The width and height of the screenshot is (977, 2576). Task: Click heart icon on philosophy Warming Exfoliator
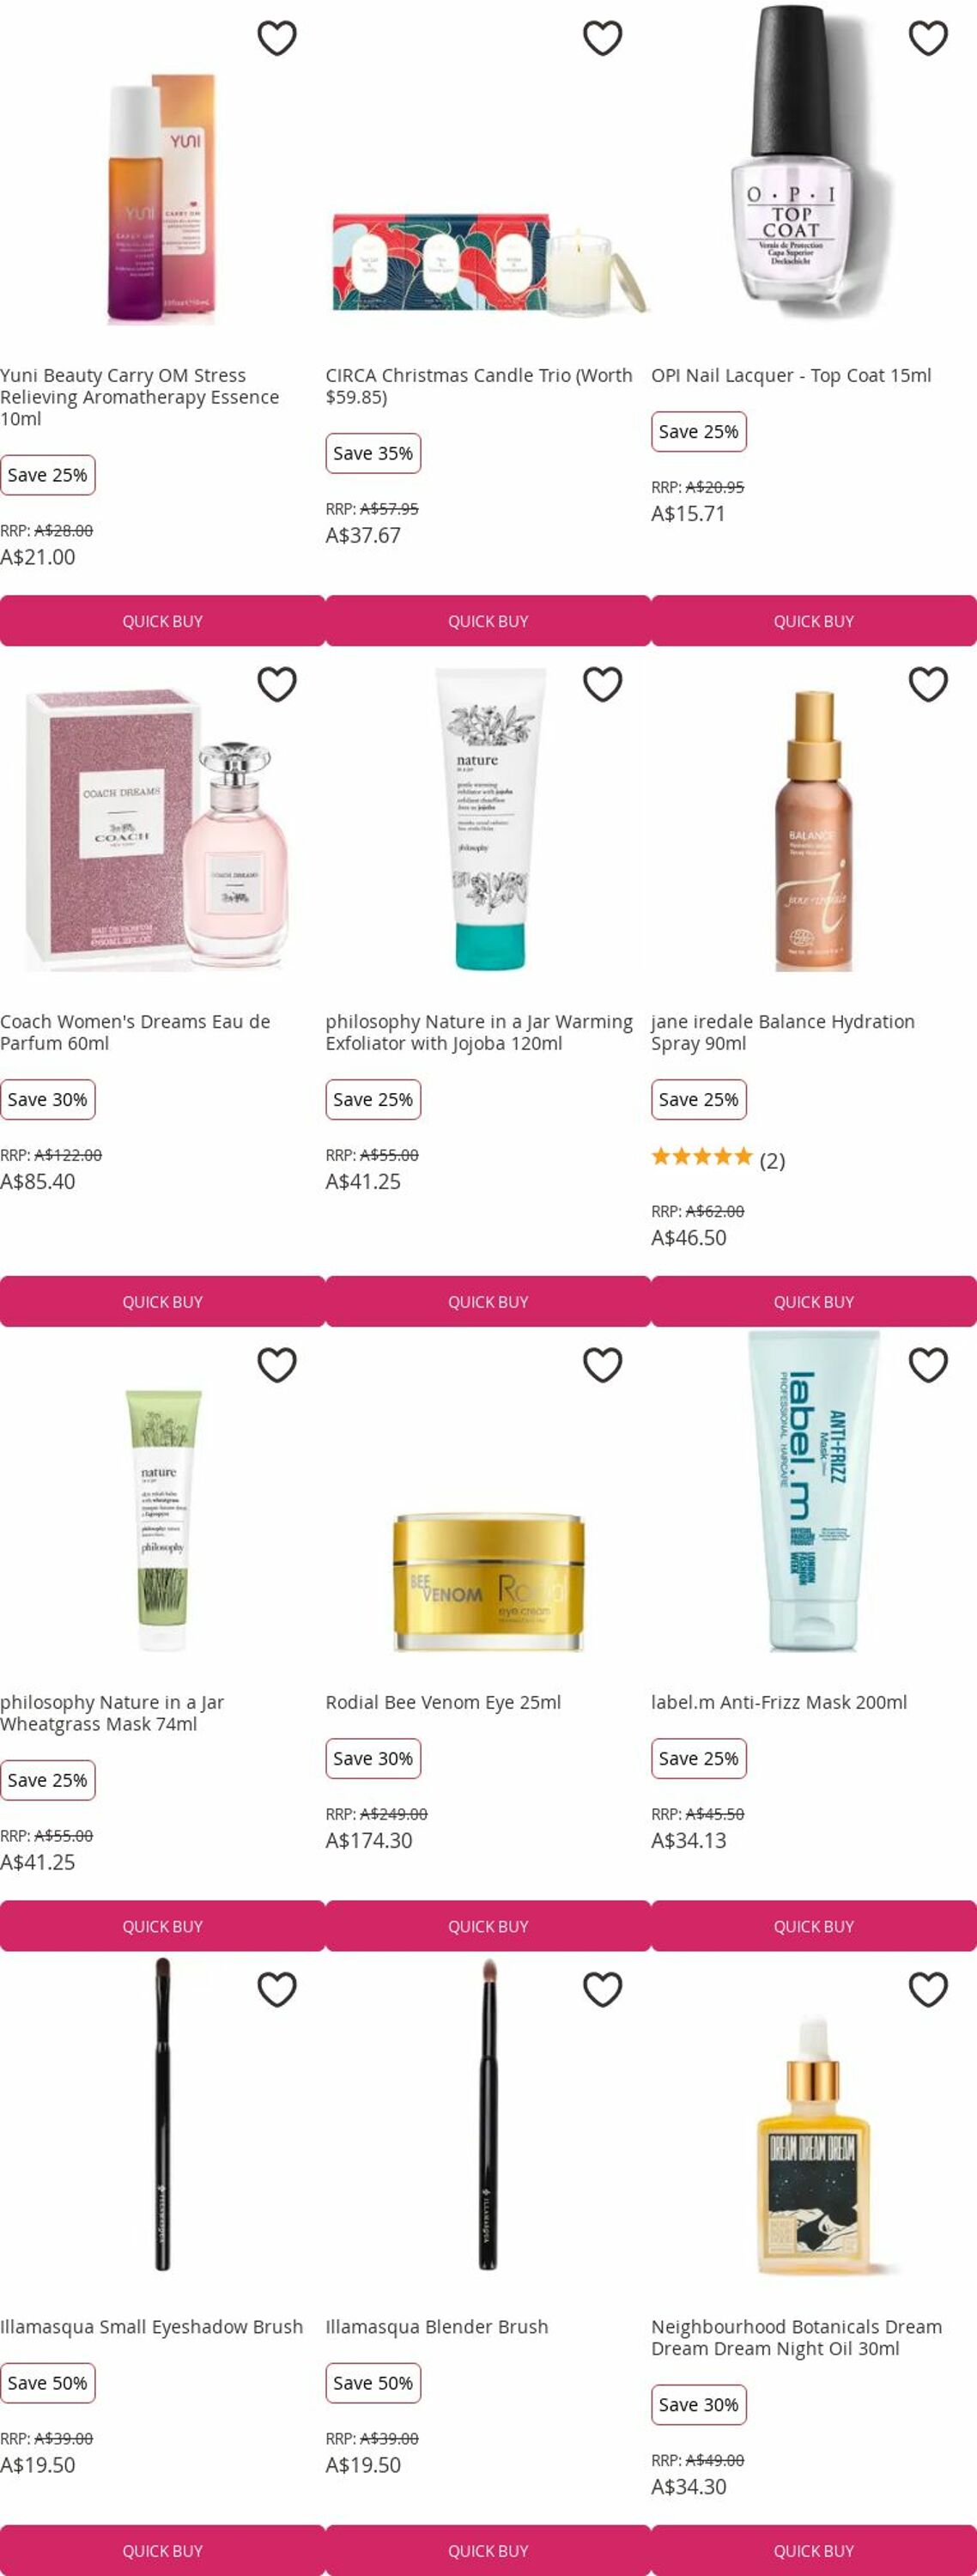point(603,684)
